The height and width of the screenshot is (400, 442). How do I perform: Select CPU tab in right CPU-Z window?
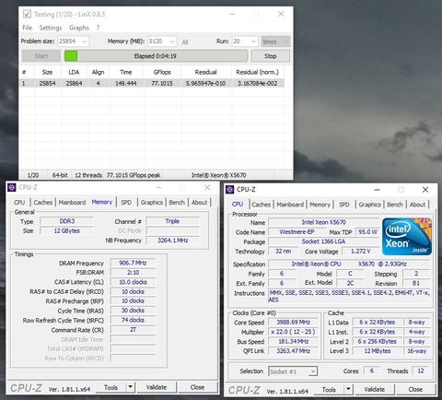click(238, 204)
